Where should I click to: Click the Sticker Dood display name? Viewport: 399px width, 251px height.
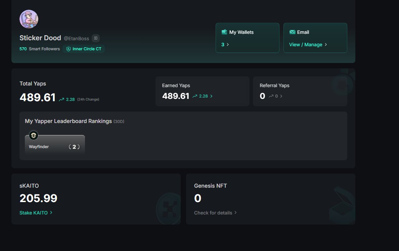40,38
